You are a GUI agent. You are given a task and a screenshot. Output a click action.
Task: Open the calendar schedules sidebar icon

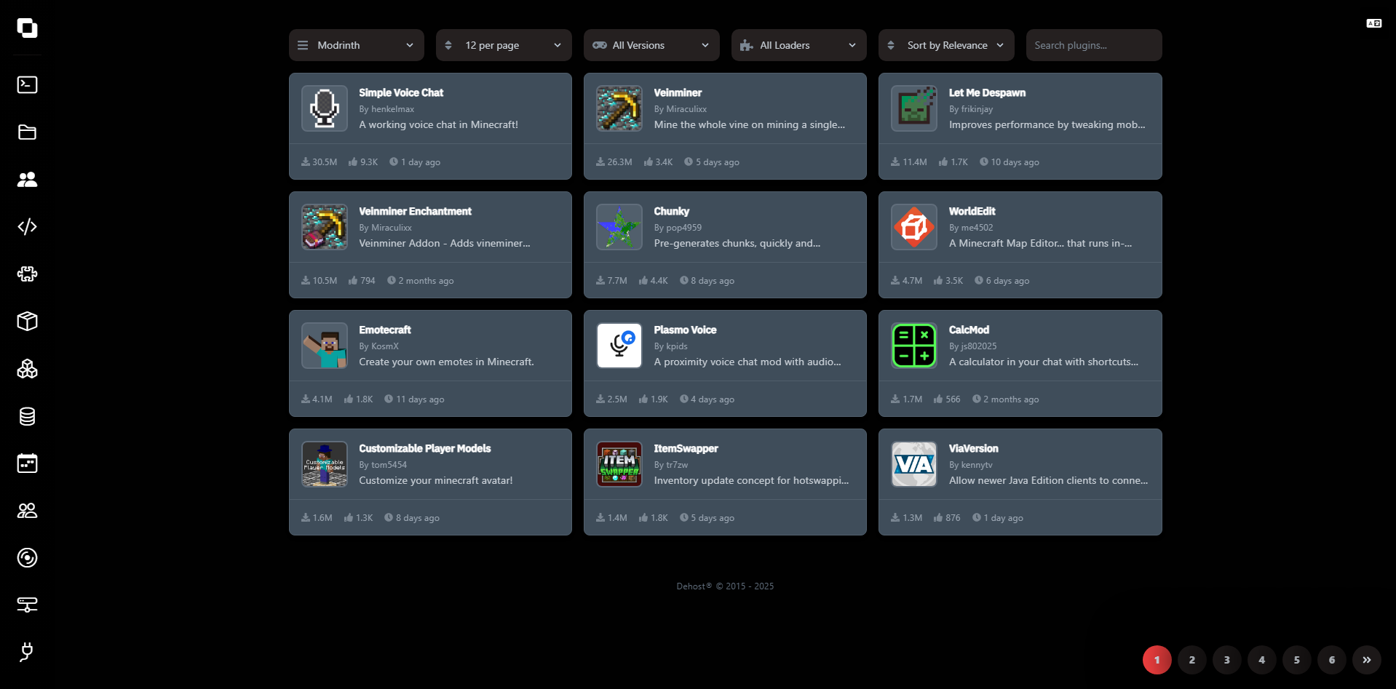27,463
